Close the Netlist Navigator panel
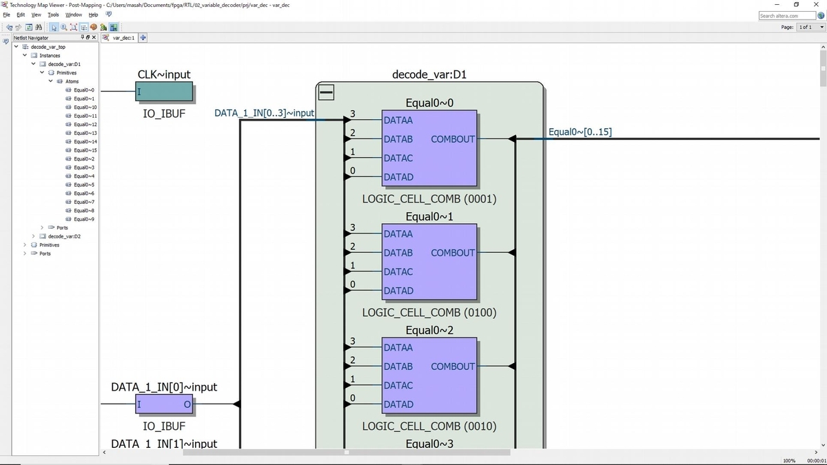The width and height of the screenshot is (827, 465). tap(94, 37)
